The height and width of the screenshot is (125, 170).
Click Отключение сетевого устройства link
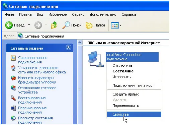point(37,90)
